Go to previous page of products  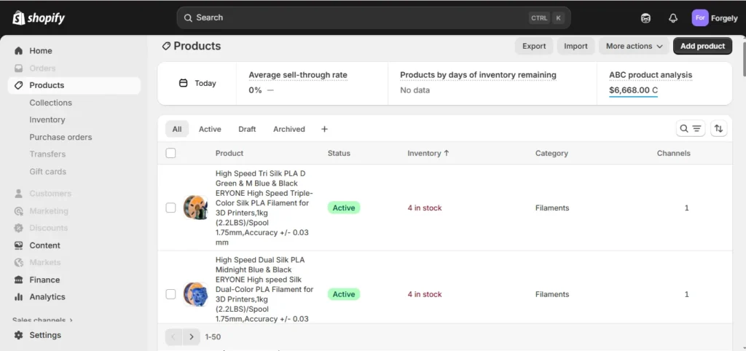[173, 336]
